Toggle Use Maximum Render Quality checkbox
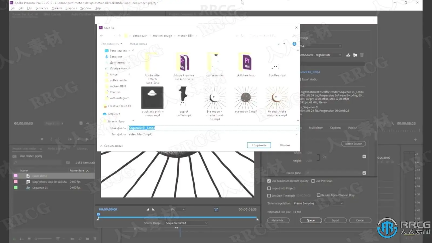 pyautogui.click(x=269, y=181)
